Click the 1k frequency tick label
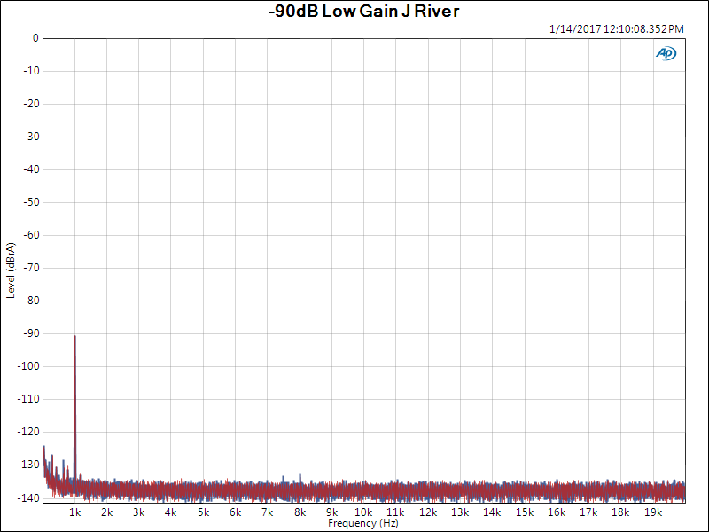This screenshot has height=532, width=709. coord(75,512)
